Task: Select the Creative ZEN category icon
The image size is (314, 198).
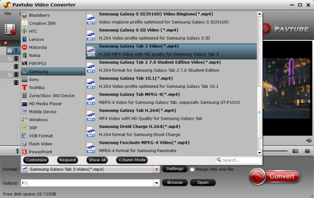Action: click(25, 23)
